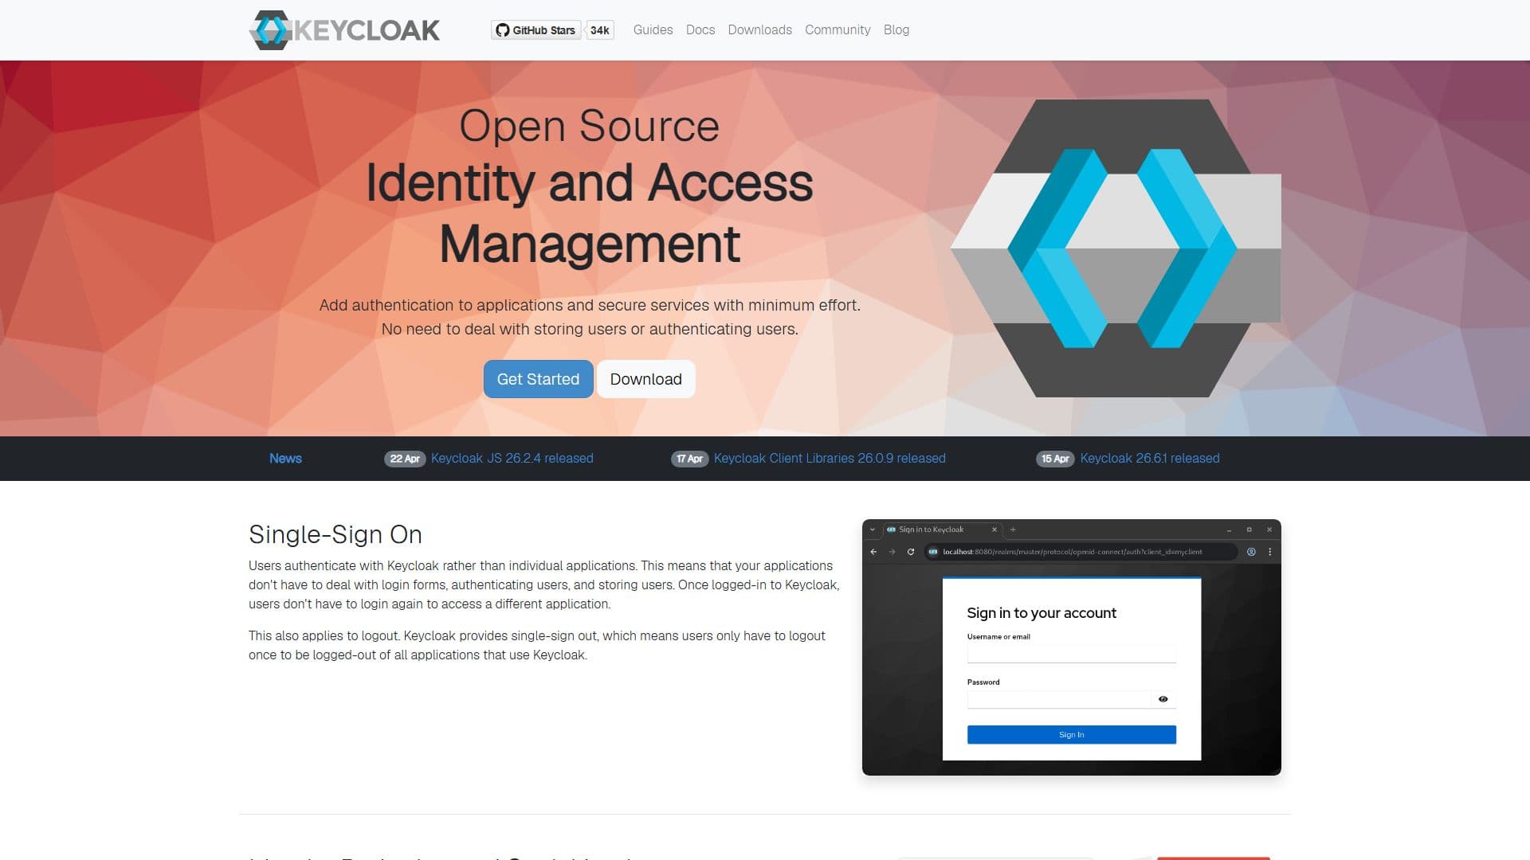Click the Open Source hero heading
The height and width of the screenshot is (860, 1530).
pyautogui.click(x=590, y=126)
